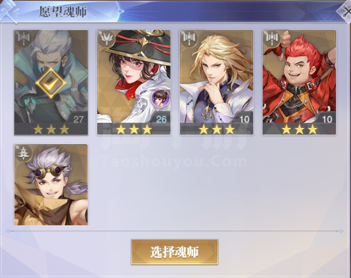Screen dimensions: 351x278
Task: Click the hammer emblem beside 愿望魂师 title
Action: 9,11
